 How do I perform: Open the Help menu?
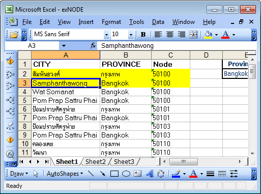click(209, 22)
